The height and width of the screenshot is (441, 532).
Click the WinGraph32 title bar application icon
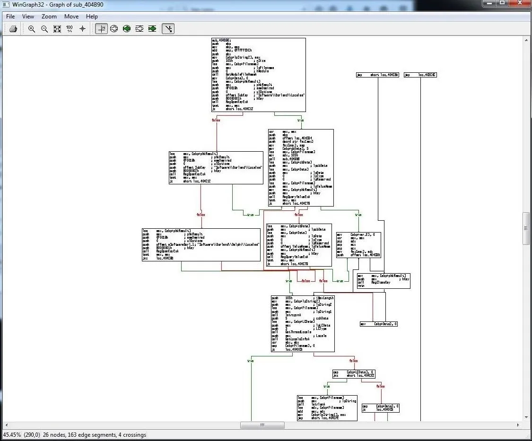[x=6, y=4]
